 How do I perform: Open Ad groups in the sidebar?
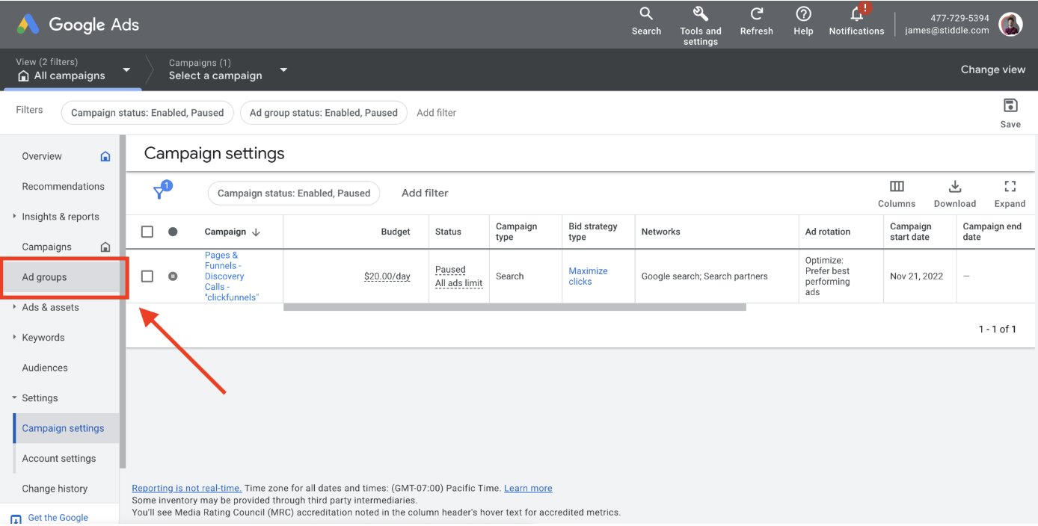44,277
